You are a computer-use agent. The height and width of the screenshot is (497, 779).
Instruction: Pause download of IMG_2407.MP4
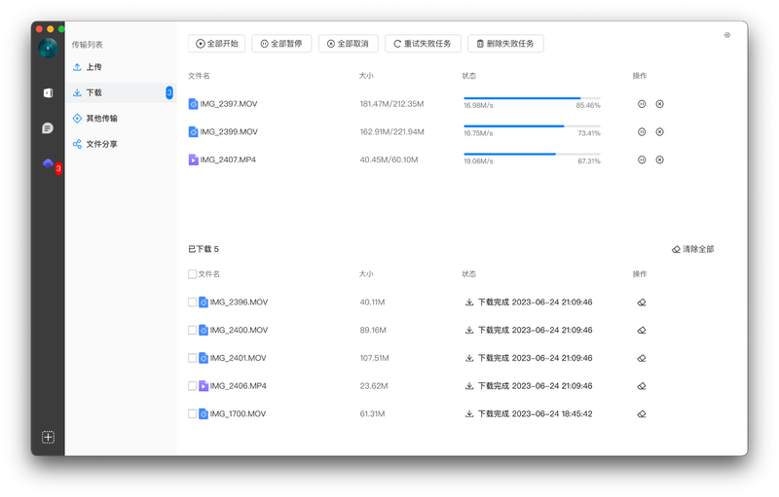pos(642,160)
